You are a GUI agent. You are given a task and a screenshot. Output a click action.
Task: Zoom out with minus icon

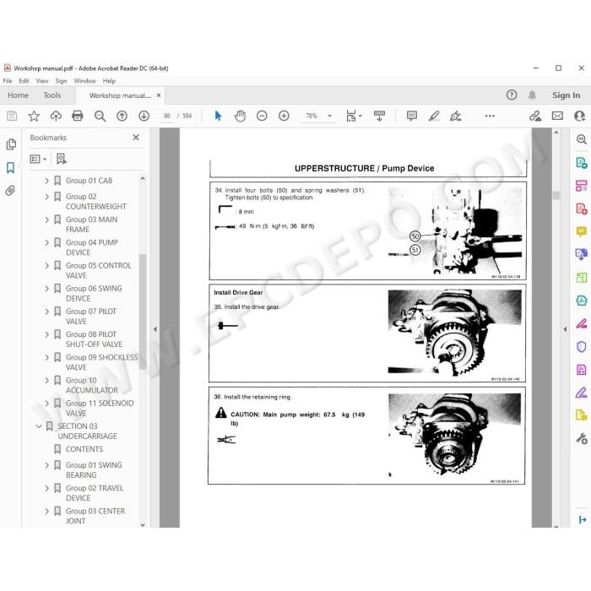[x=262, y=116]
